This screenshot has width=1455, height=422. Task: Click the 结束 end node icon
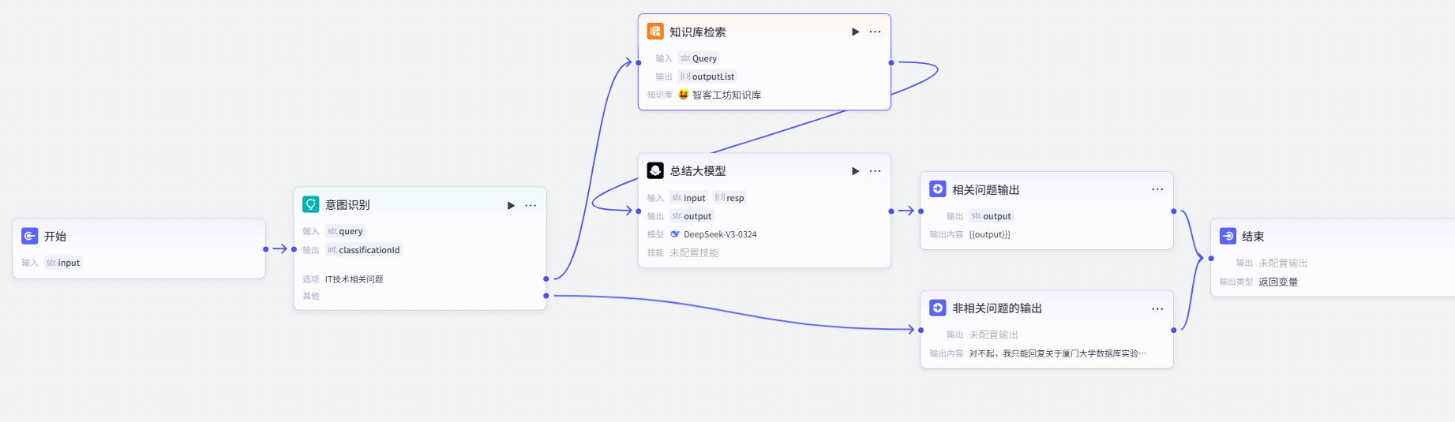coord(1228,236)
